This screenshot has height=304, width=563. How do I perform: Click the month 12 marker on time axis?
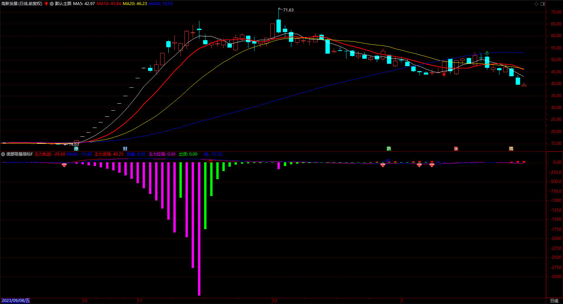coord(275,301)
